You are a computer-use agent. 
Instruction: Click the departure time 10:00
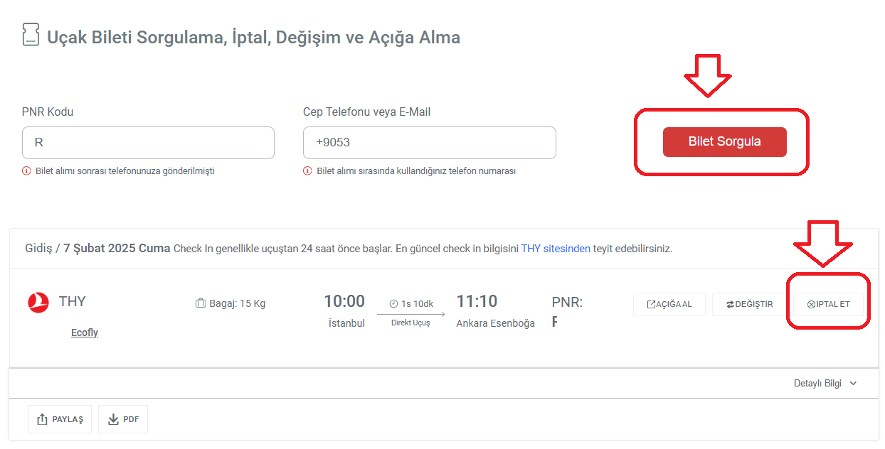click(344, 301)
